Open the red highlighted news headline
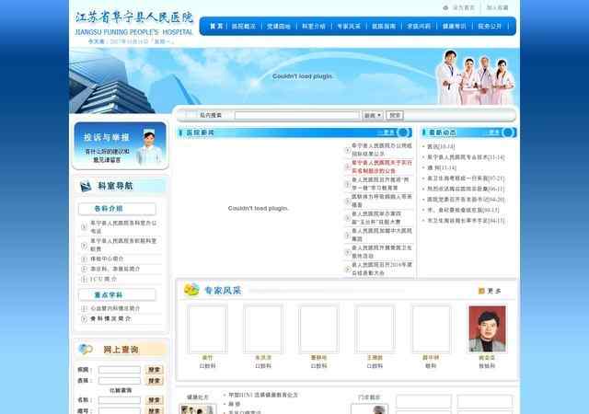This screenshot has height=414, width=589. (x=382, y=167)
